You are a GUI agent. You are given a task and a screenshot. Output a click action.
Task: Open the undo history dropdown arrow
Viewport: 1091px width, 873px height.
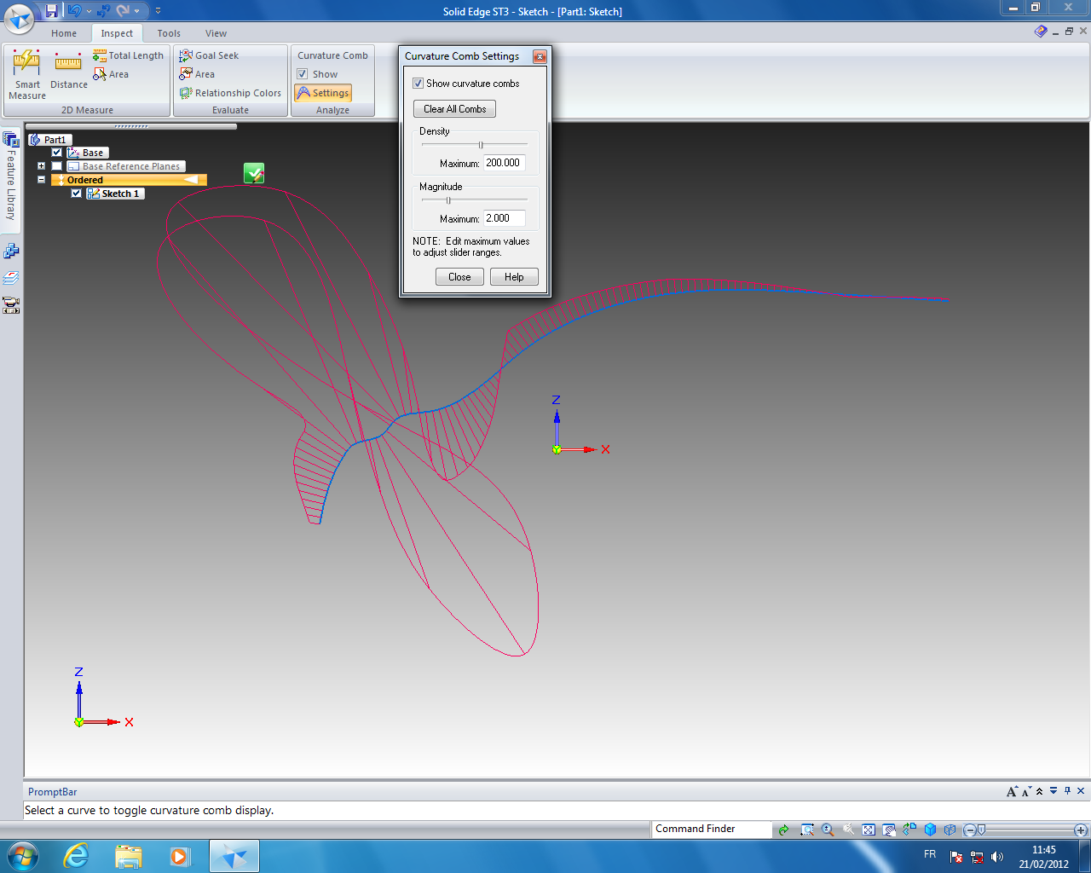[89, 12]
